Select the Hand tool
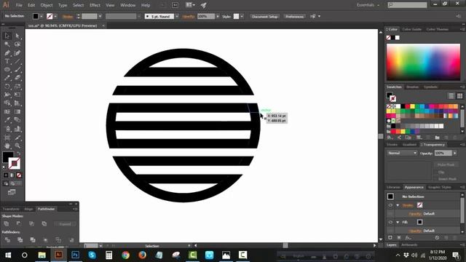The height and width of the screenshot is (262, 466). pyautogui.click(x=7, y=146)
